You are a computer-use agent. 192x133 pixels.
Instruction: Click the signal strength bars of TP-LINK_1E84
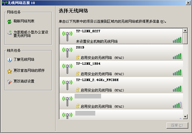tap(177, 72)
